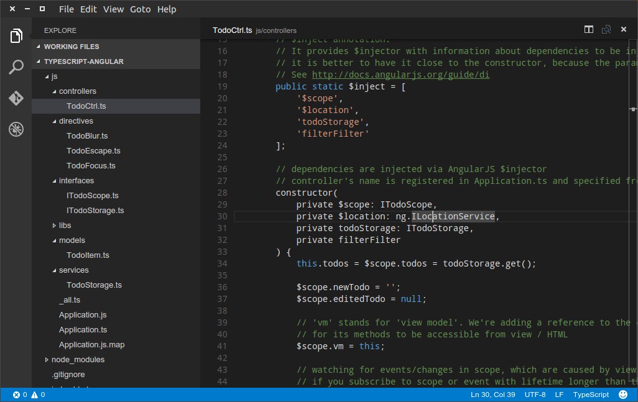Click the Ln 30, Col 39 position indicator
Screen dimensions: 638x402
pyautogui.click(x=492, y=395)
